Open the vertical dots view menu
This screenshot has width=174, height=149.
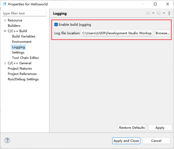[169, 13]
